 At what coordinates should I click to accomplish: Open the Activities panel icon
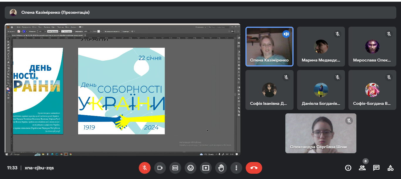coord(390,168)
